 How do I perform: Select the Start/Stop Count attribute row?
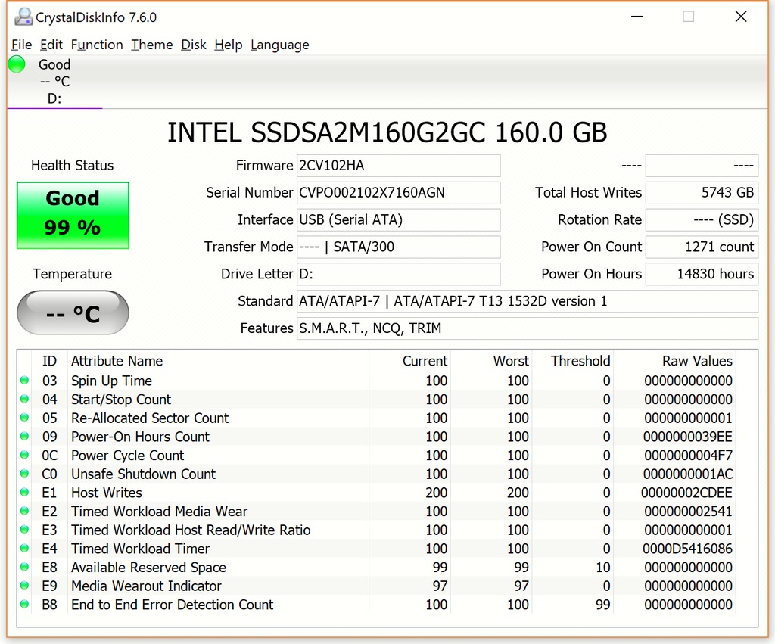pos(377,399)
